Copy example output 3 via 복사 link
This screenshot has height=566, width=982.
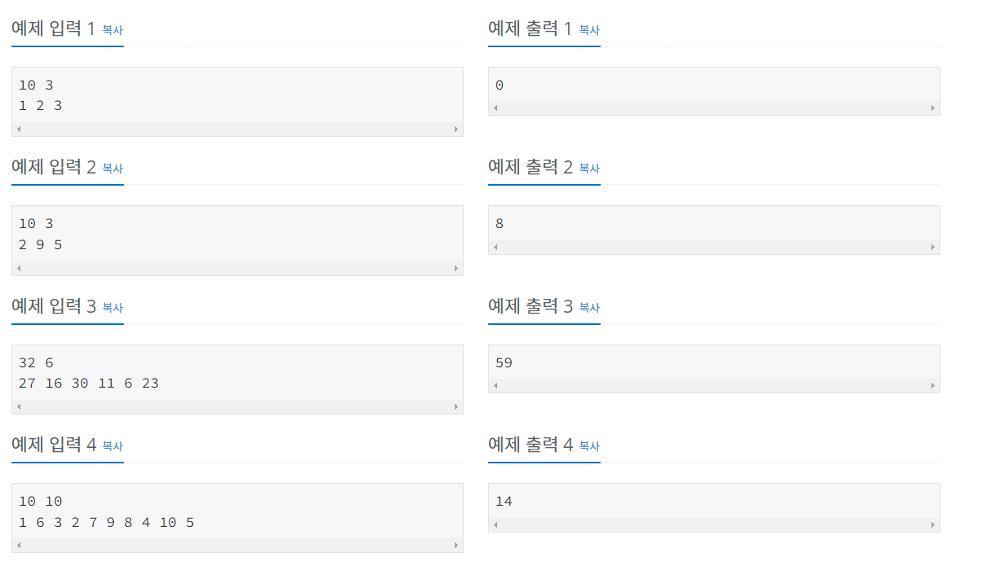[x=589, y=308]
